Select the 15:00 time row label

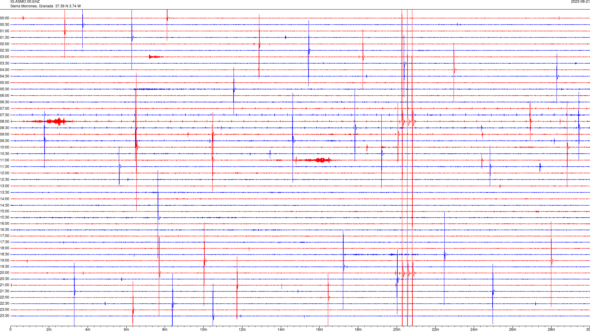point(5,211)
